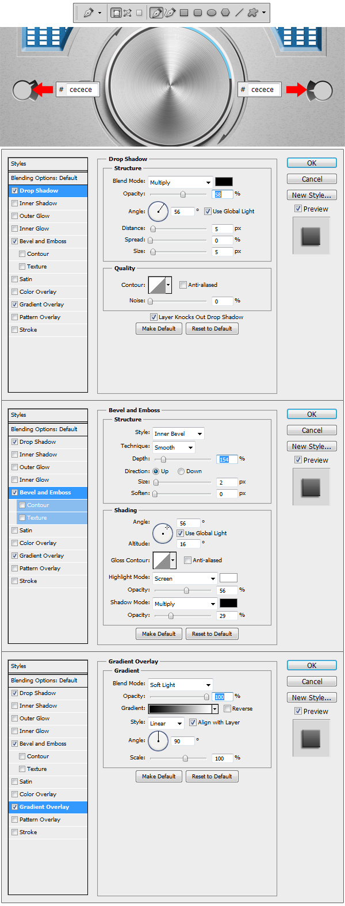Select the Down direction radio button
Screen dimensions: 345x906
coord(181,471)
